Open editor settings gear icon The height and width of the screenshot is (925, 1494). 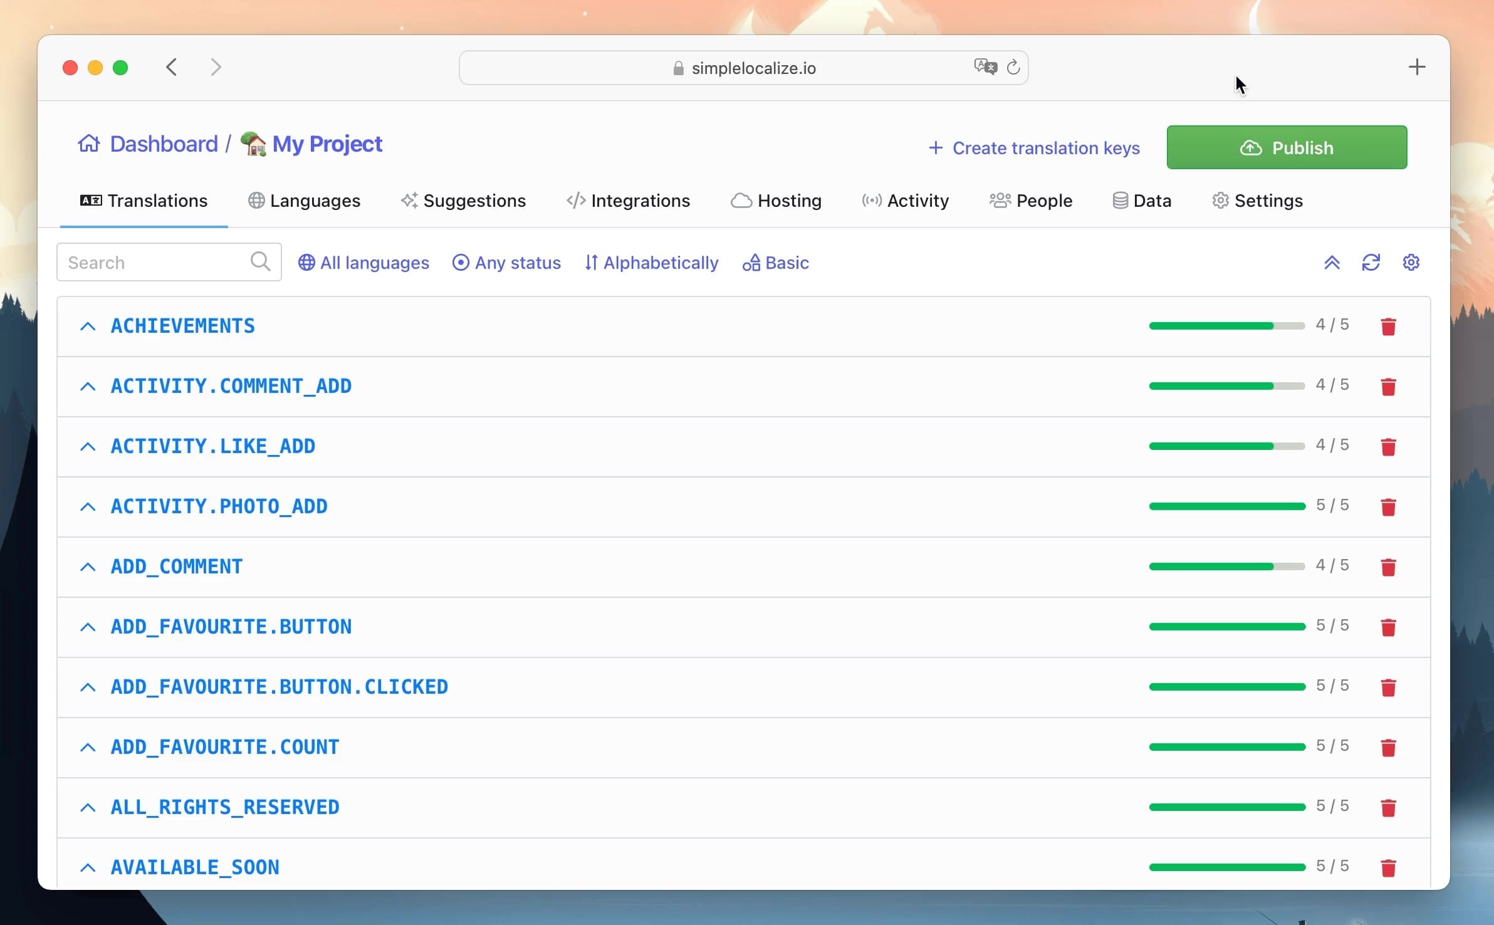[x=1411, y=263]
